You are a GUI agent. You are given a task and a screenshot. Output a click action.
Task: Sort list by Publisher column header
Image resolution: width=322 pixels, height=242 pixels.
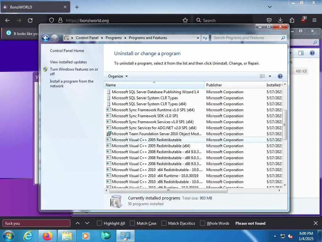(234, 85)
